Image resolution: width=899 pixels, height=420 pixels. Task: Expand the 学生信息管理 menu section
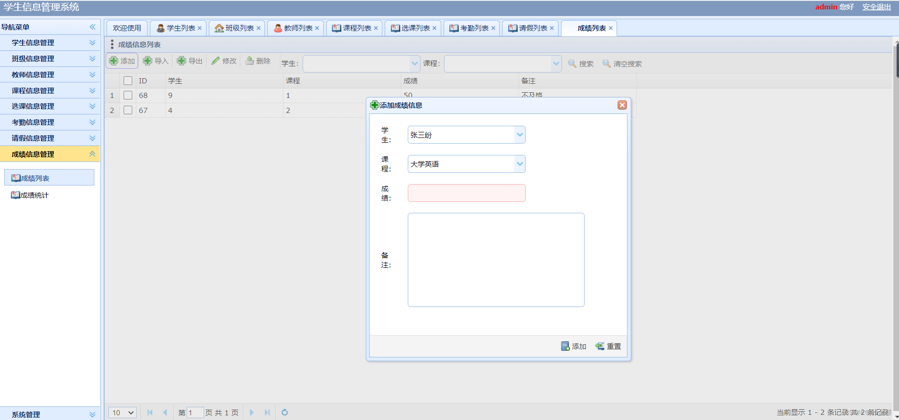coord(50,43)
